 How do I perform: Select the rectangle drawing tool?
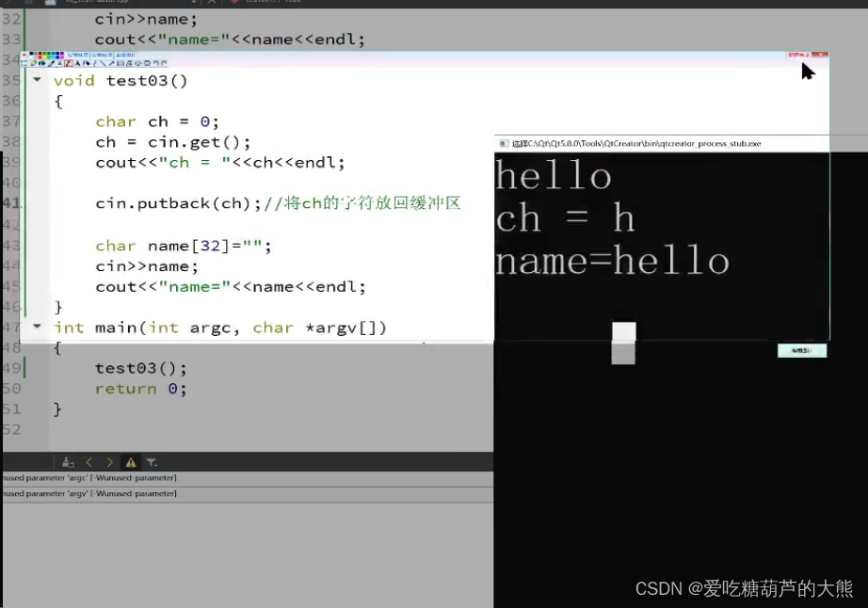click(x=119, y=65)
